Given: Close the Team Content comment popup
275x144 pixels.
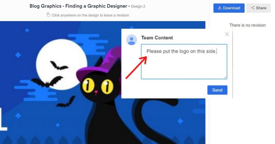Looking at the screenshot, I should coord(227,34).
